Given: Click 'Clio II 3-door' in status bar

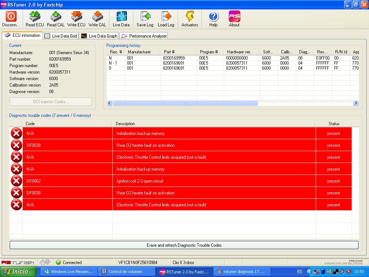Looking at the screenshot, I should (183, 263).
